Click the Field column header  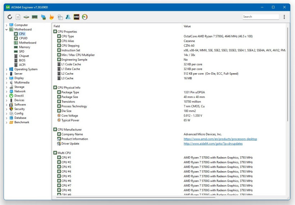tap(57, 26)
